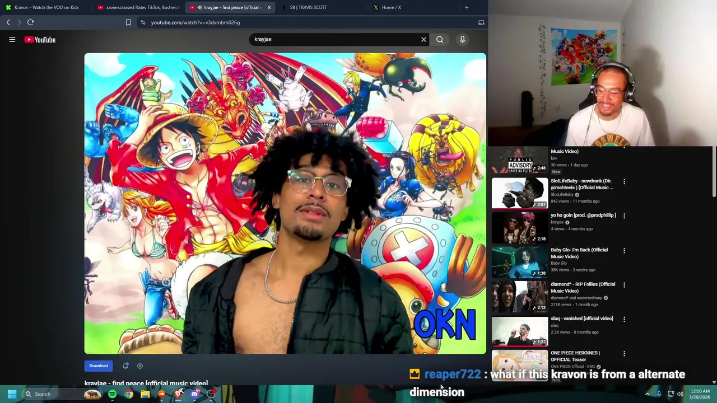Click the notification bell below the video
The image size is (717, 403).
pyautogui.click(x=125, y=365)
